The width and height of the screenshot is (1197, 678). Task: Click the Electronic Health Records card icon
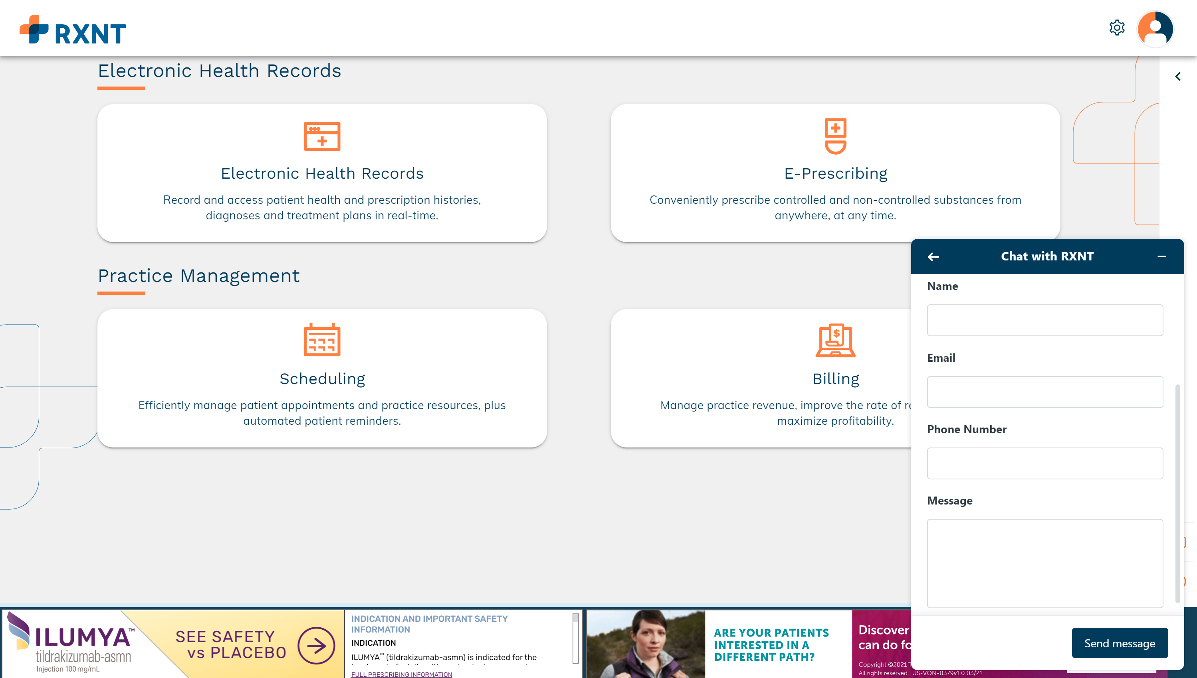click(x=322, y=136)
